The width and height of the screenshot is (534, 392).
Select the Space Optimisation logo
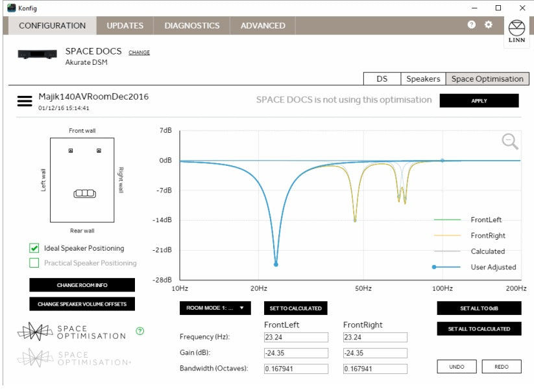(x=71, y=332)
